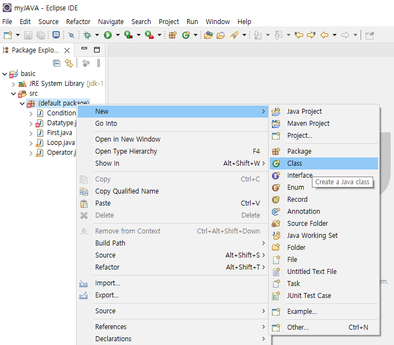This screenshot has width=394, height=345.
Task: Click the Save toolbar icon
Action: pyautogui.click(x=28, y=35)
